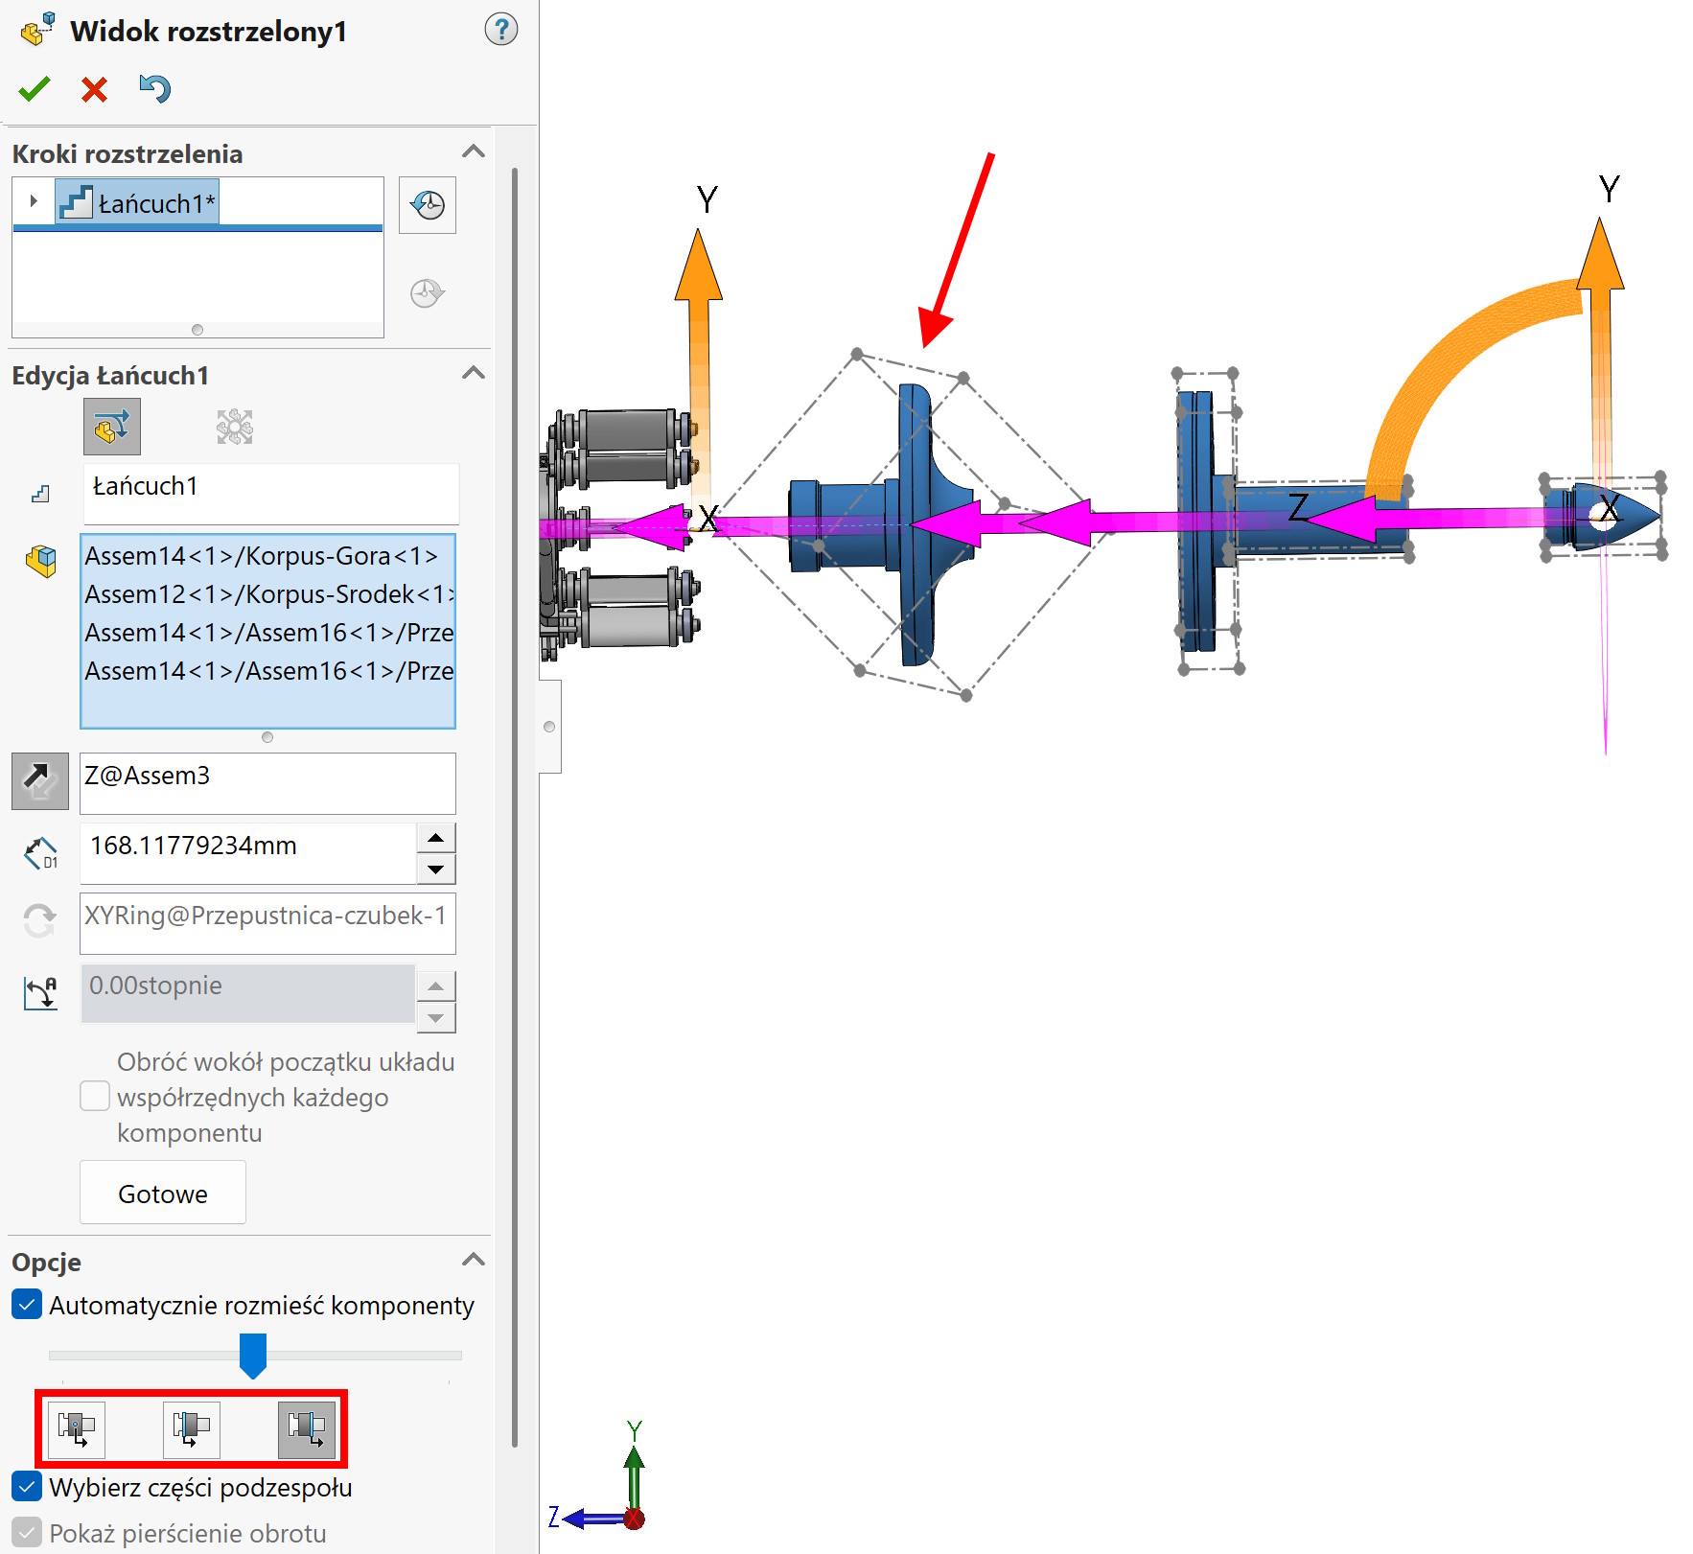Click the reverse direction arrow button
Image resolution: width=1693 pixels, height=1554 pixels.
coord(39,780)
